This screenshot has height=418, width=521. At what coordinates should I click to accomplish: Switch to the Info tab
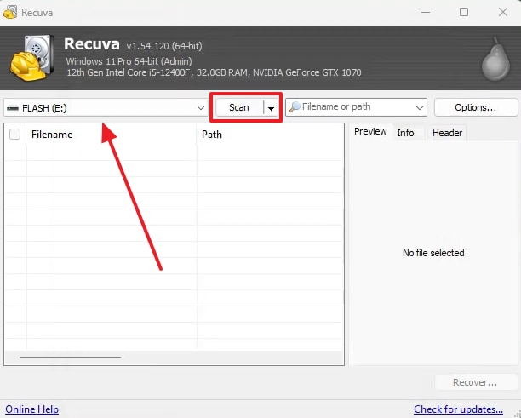(x=405, y=133)
